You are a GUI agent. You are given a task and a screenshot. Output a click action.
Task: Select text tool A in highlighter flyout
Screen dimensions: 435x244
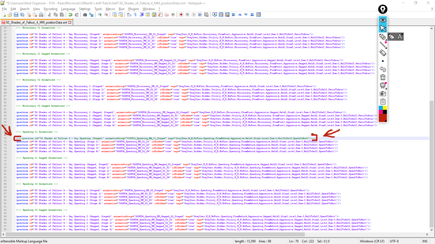pyautogui.click(x=400, y=37)
